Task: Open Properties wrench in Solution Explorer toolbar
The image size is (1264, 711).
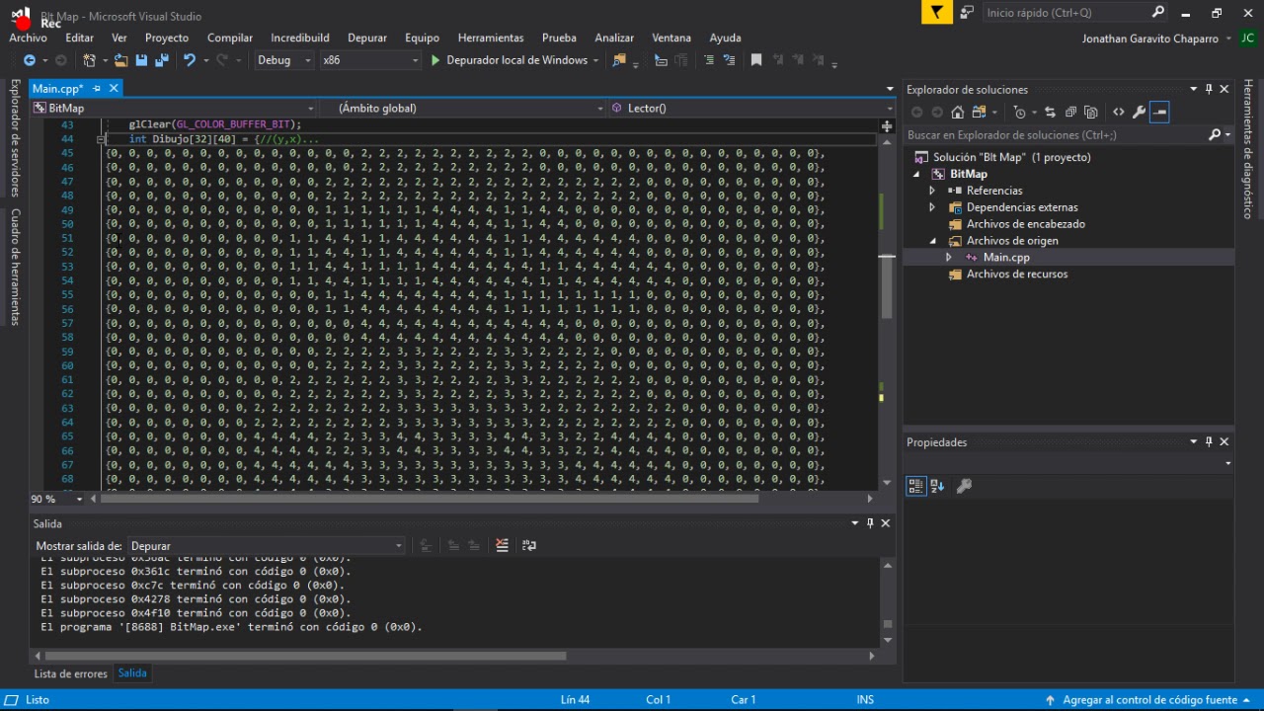Action: pos(1140,113)
